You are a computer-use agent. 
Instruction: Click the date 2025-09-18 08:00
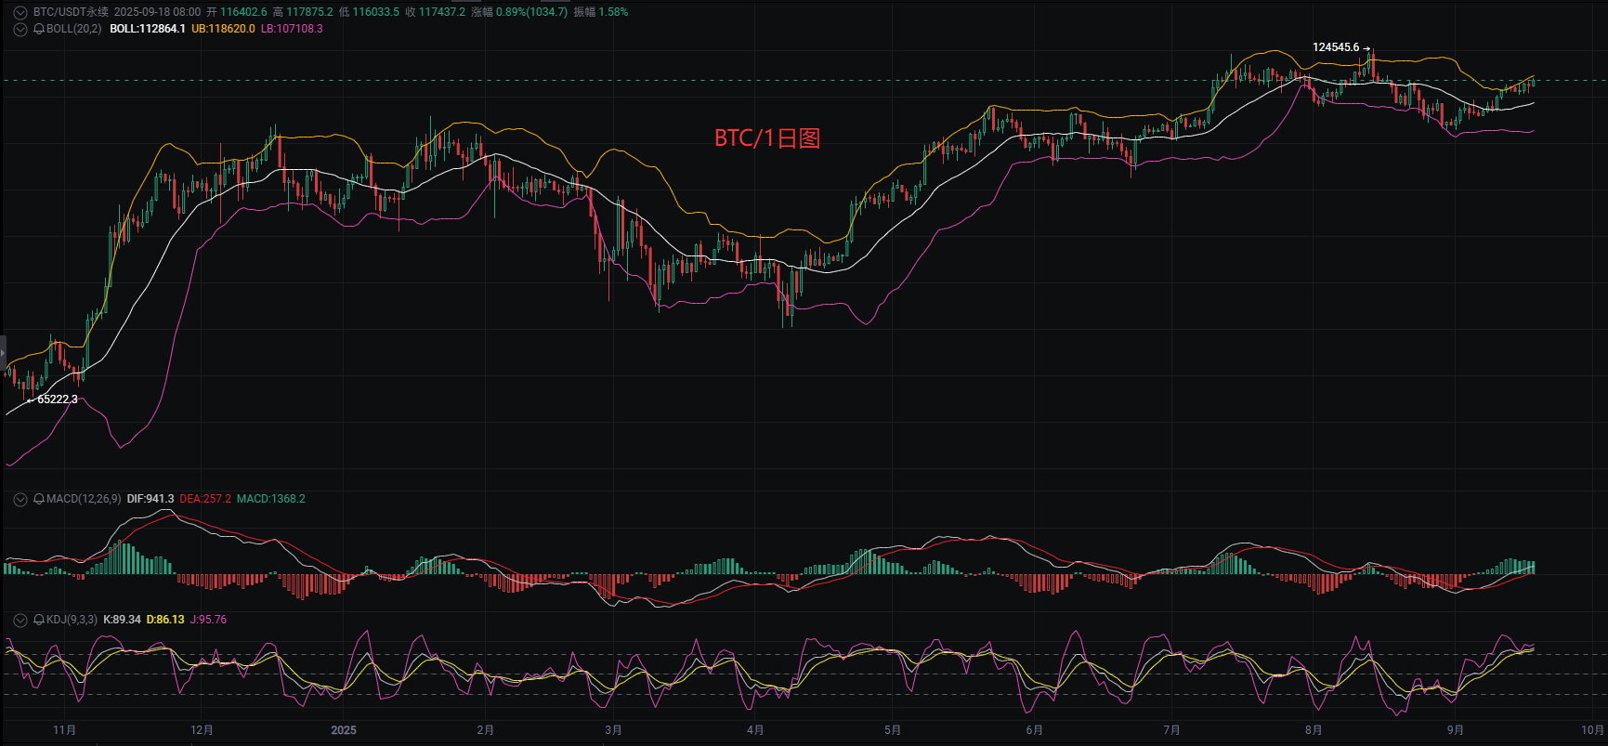click(157, 12)
